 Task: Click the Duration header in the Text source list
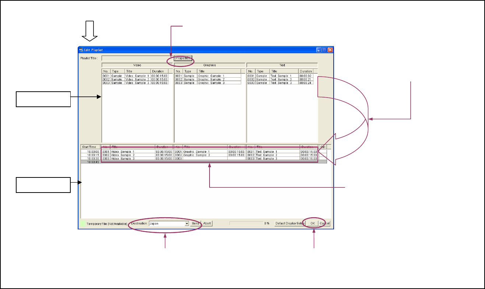306,71
